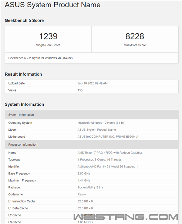The height and width of the screenshot is (224, 182).
Task: Click the Identifier label
Action: click(14, 167)
